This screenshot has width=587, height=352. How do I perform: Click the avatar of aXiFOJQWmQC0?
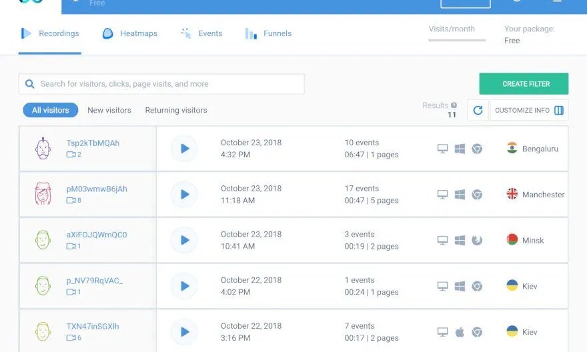[43, 240]
